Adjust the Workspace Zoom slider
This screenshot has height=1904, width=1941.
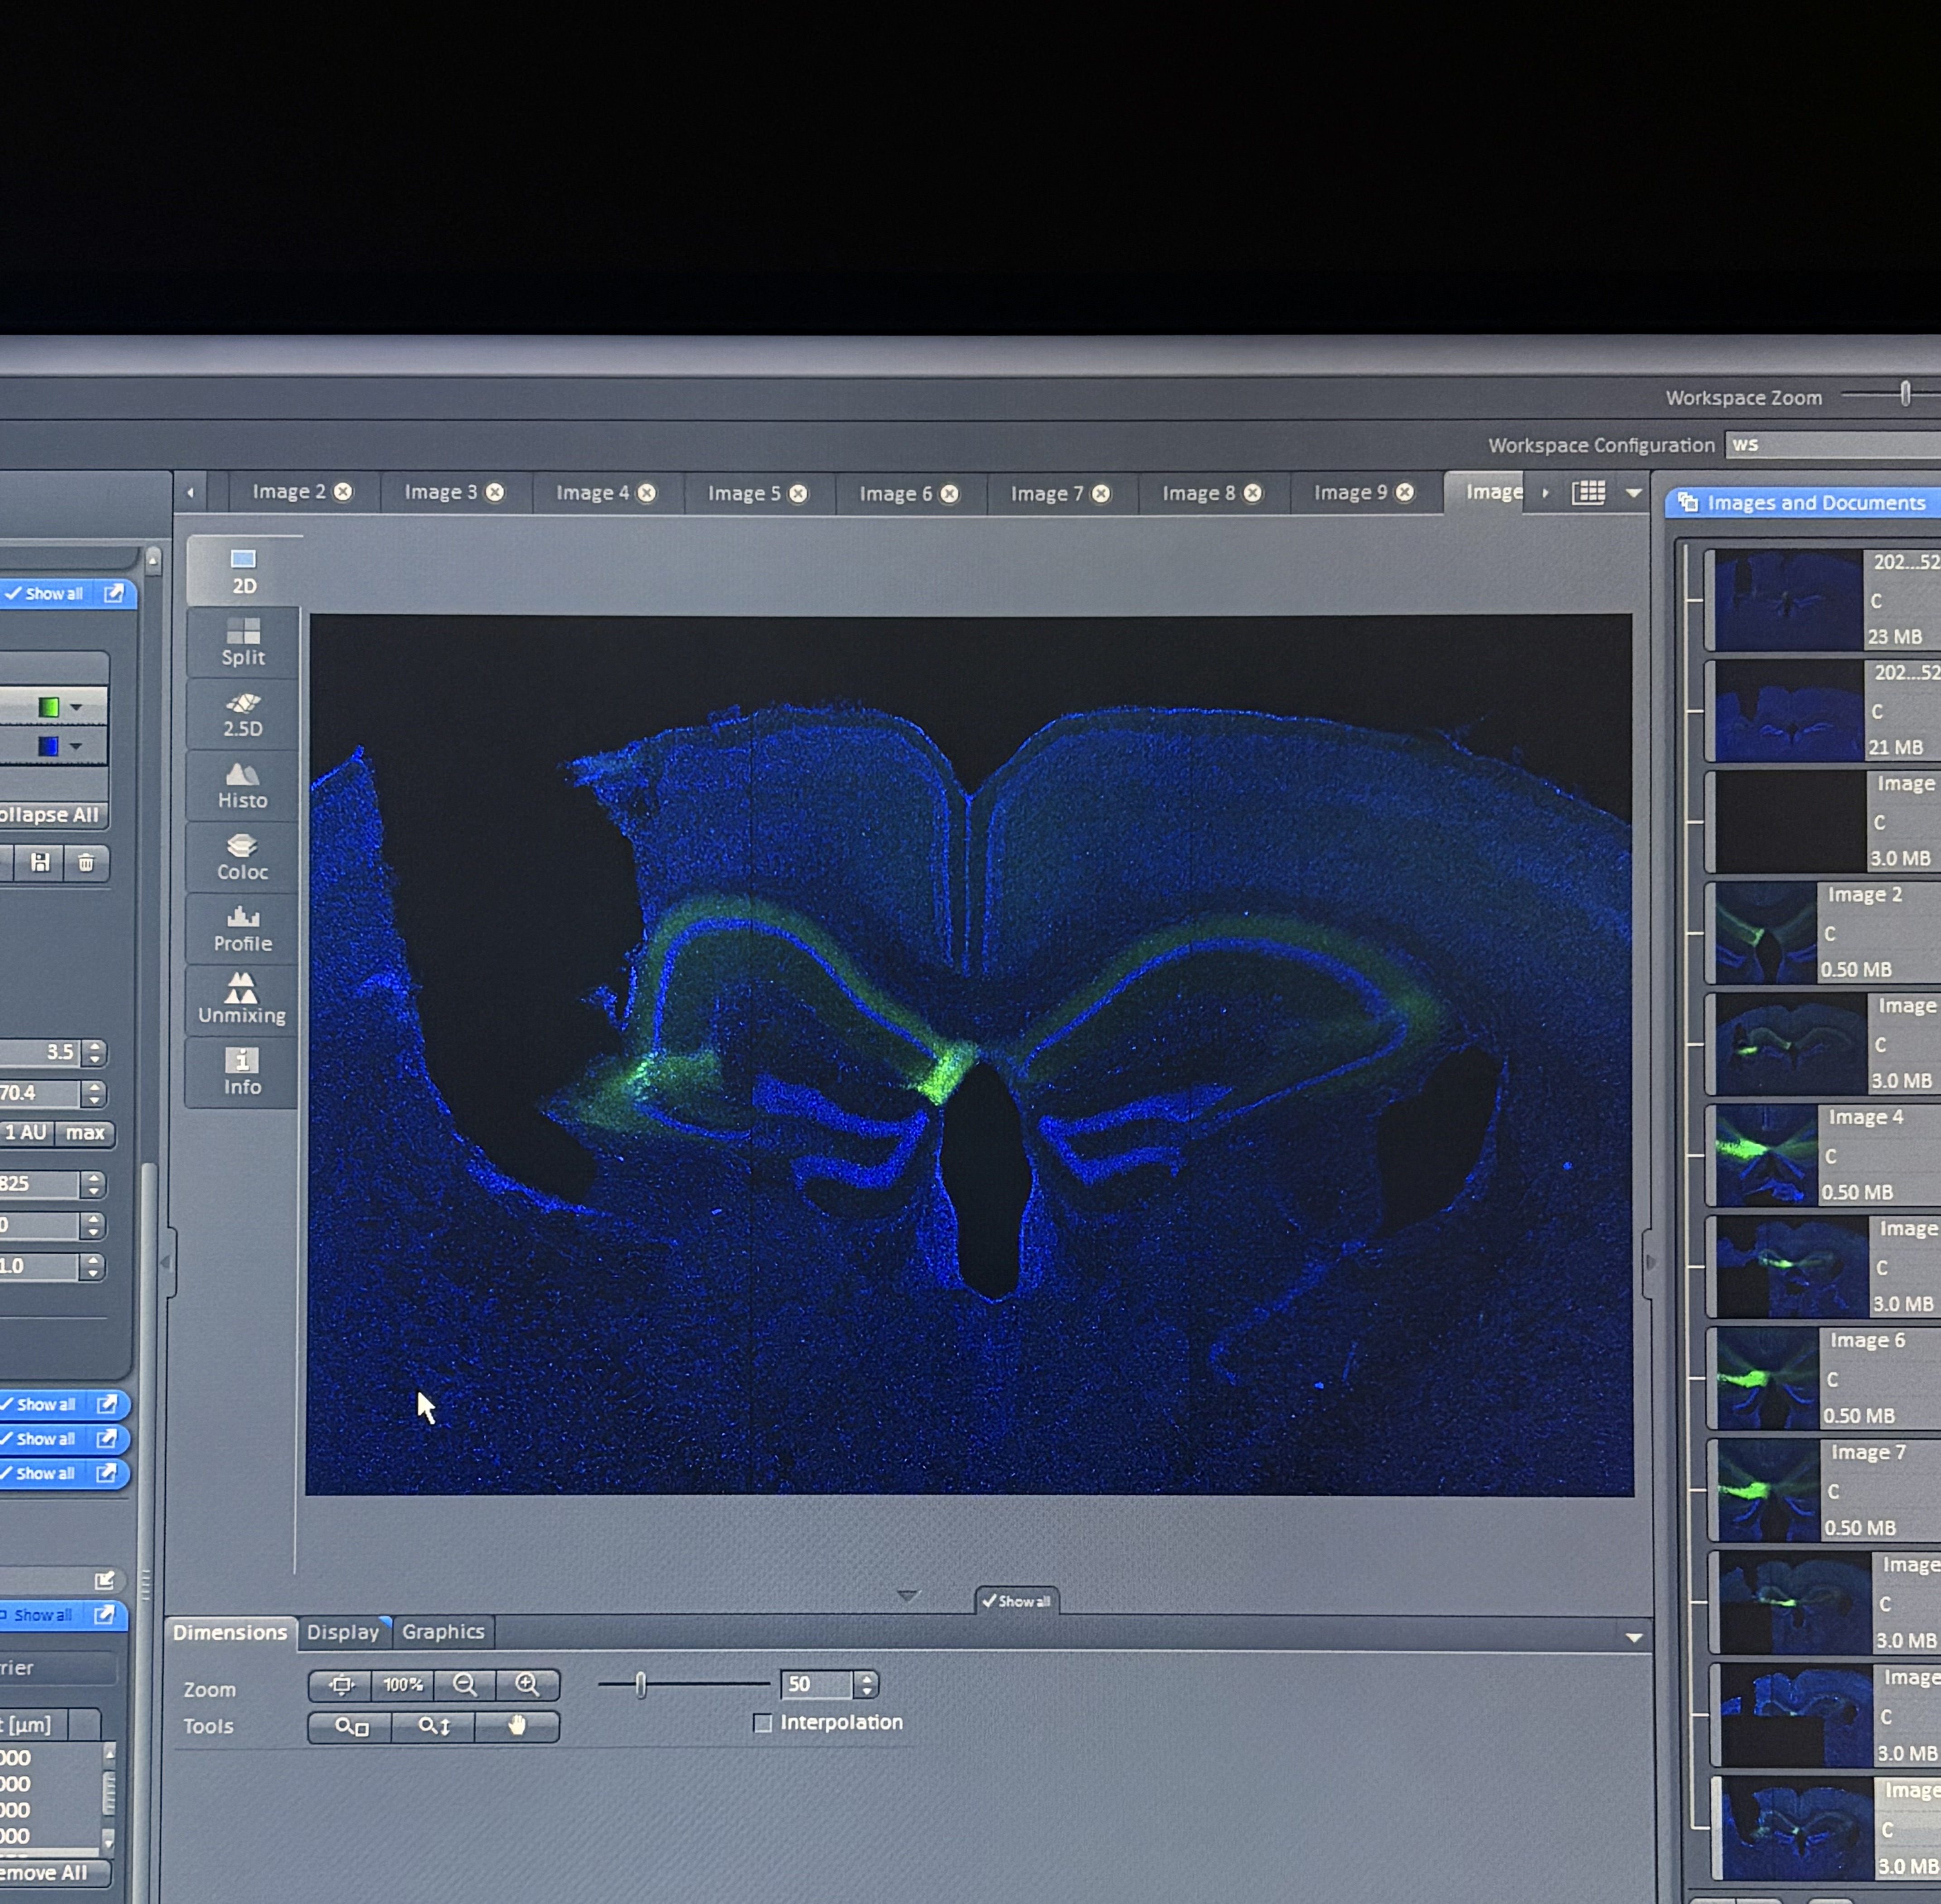(1905, 394)
